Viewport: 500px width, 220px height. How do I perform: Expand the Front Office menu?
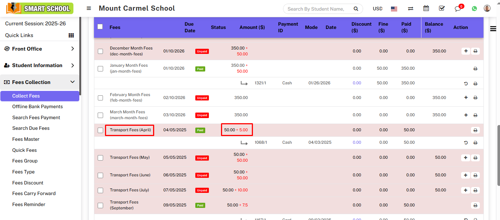click(x=40, y=49)
